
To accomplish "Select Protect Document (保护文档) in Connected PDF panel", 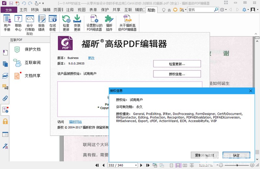I will (27, 49).
